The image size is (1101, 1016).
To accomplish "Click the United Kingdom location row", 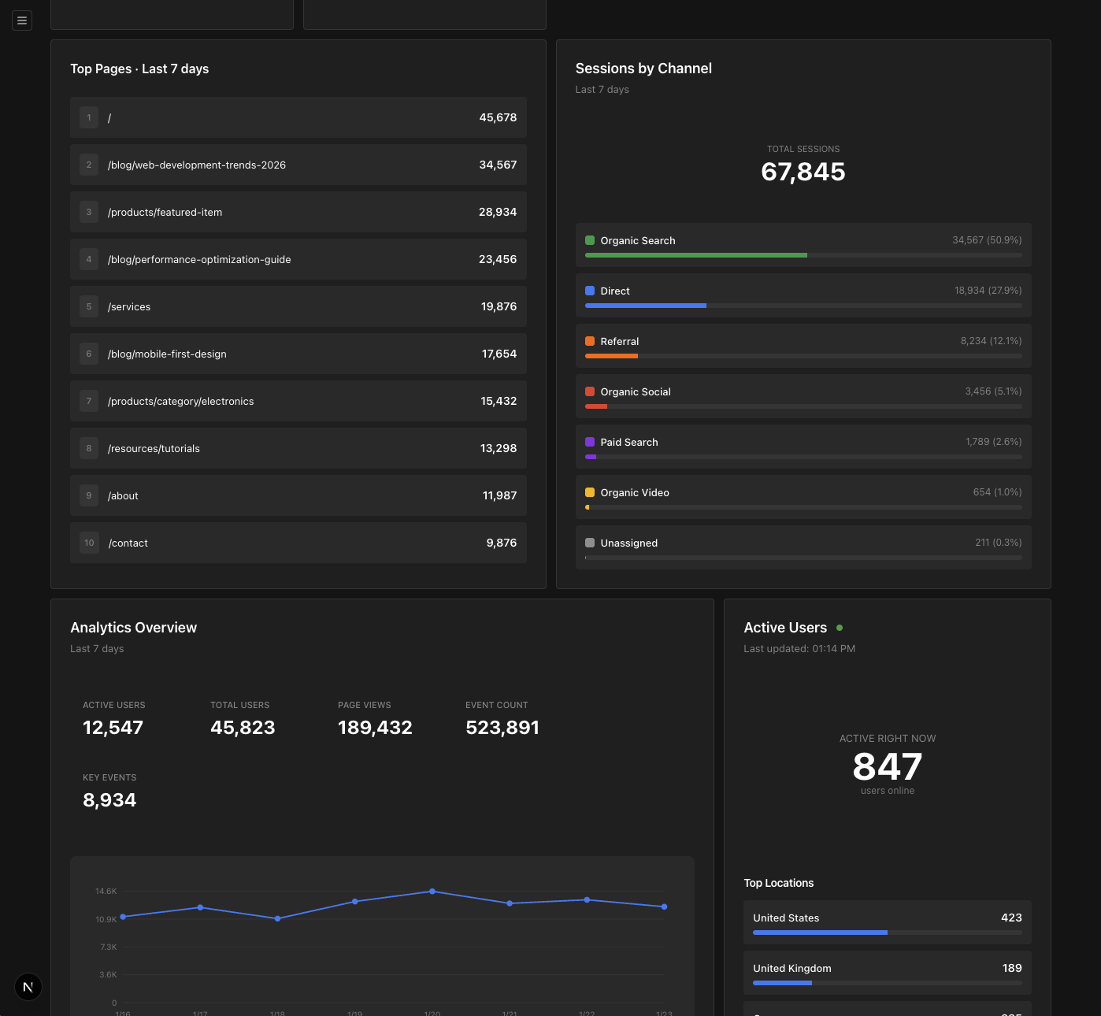I will [888, 973].
